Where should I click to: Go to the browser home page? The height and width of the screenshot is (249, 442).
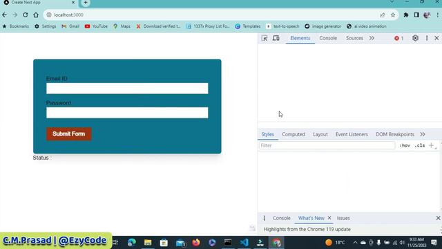point(36,15)
